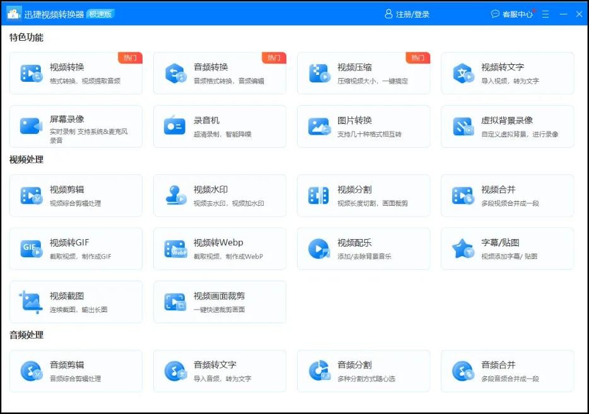Open the 图片转换 feature card
This screenshot has height=414, width=589.
coord(363,126)
